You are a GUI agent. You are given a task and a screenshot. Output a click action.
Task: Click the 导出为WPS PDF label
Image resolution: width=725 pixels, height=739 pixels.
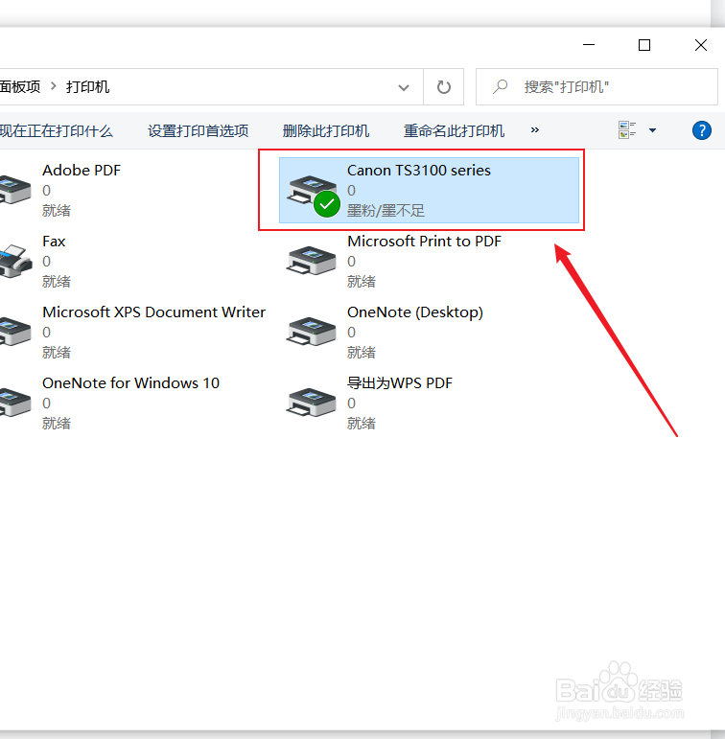(400, 383)
